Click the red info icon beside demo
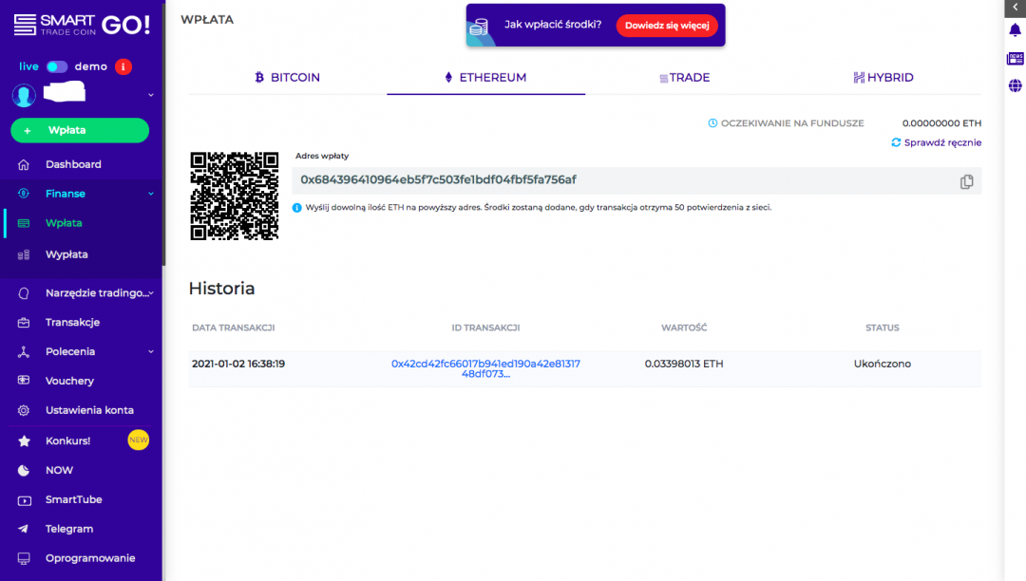Viewport: 1026px width, 581px height. coord(123,66)
